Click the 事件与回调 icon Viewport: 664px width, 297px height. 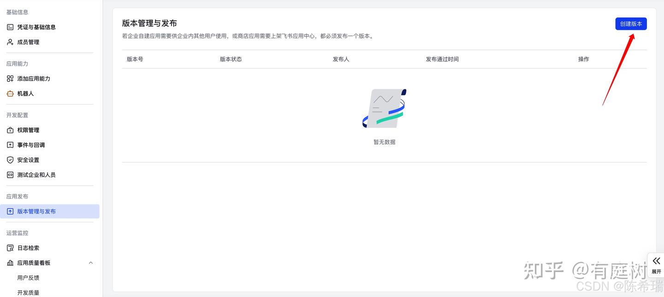pos(10,145)
